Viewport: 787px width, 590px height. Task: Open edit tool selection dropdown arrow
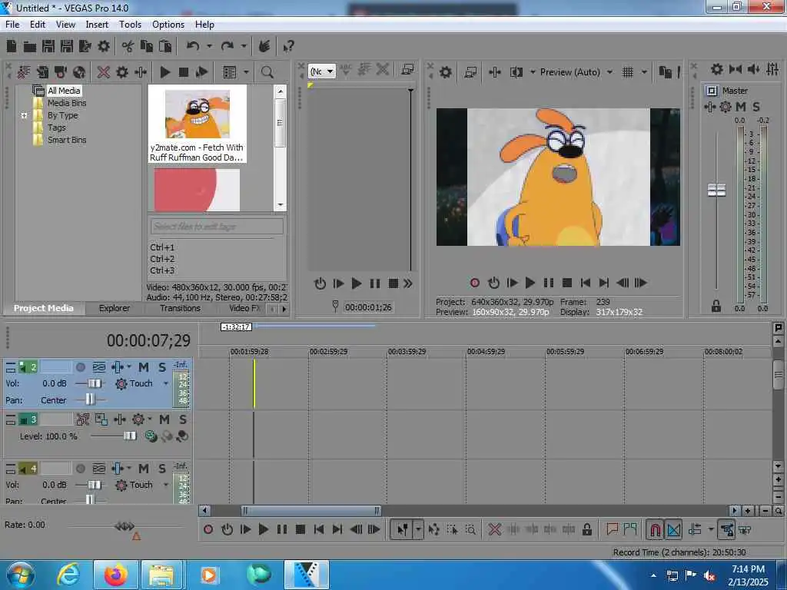coord(418,529)
